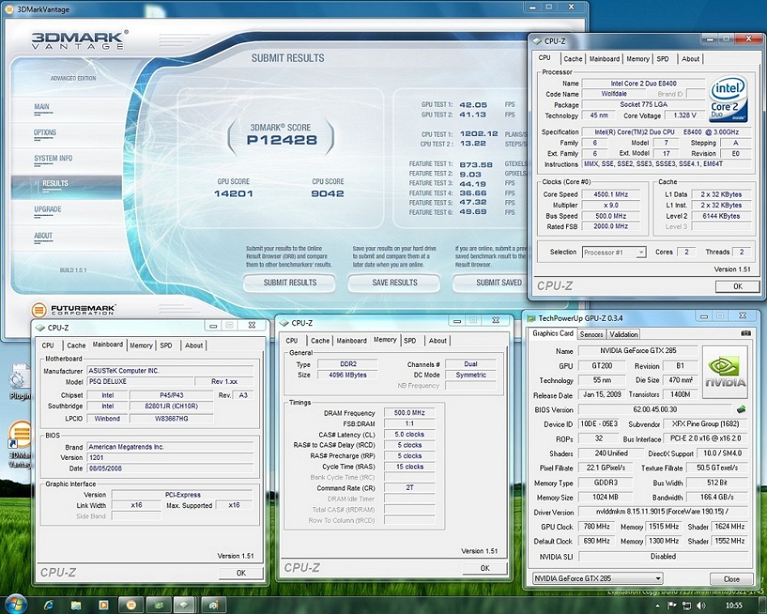Image resolution: width=767 pixels, height=614 pixels.
Task: Open the Windows Start menu orb
Action: (x=15, y=605)
